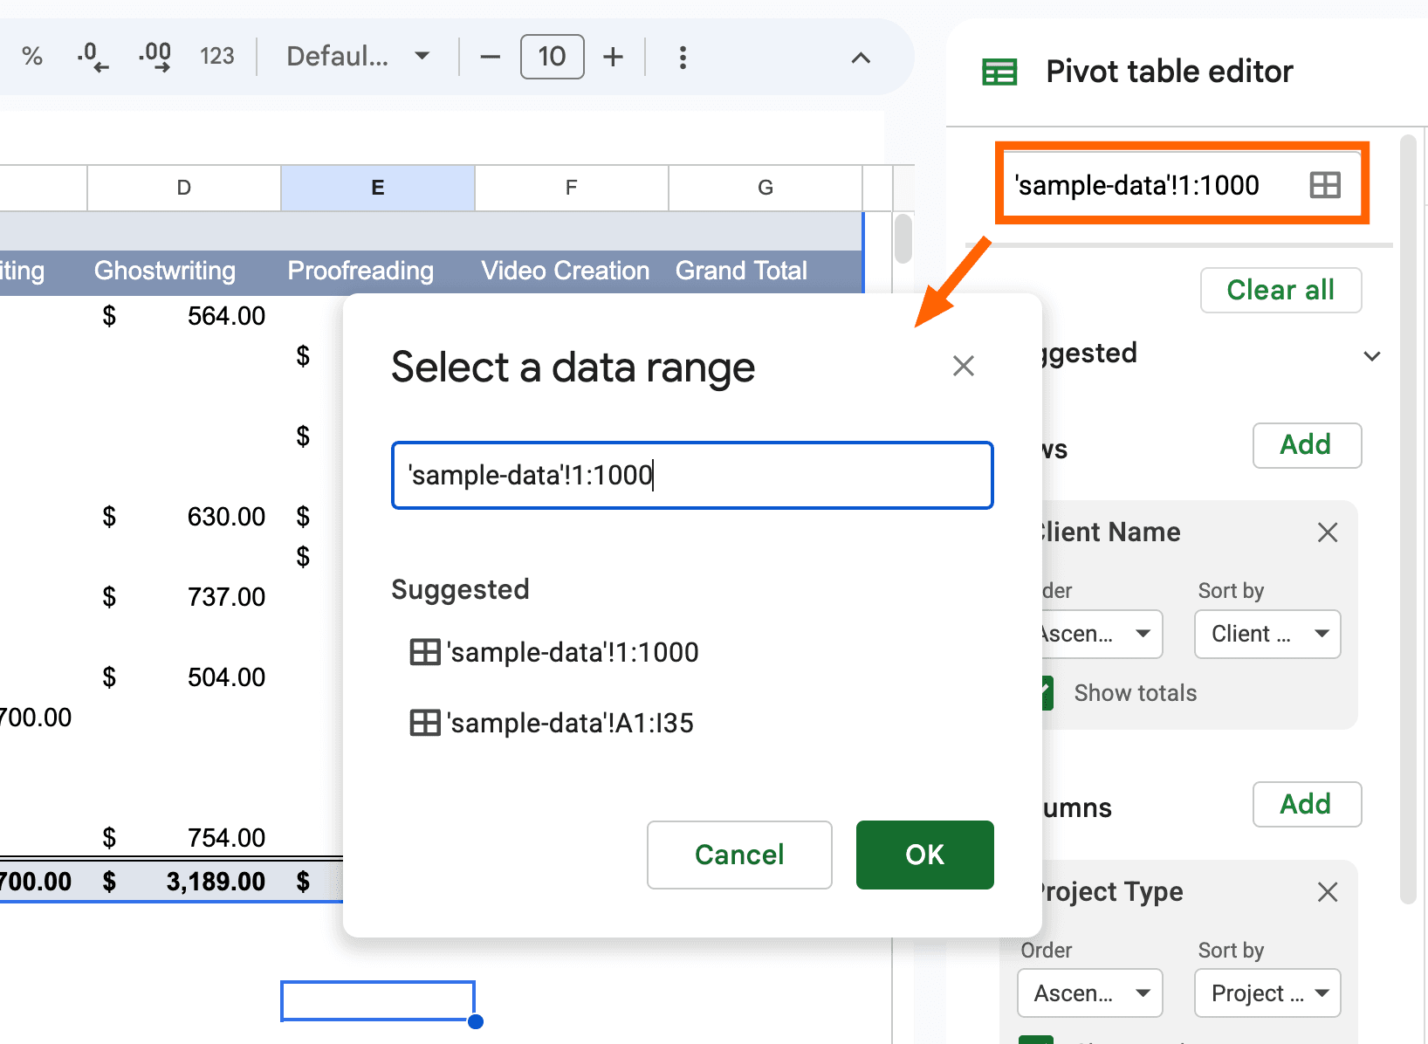Choose suggested range 'sample-data'!A1:I35
Image resolution: width=1428 pixels, height=1044 pixels.
(x=552, y=723)
